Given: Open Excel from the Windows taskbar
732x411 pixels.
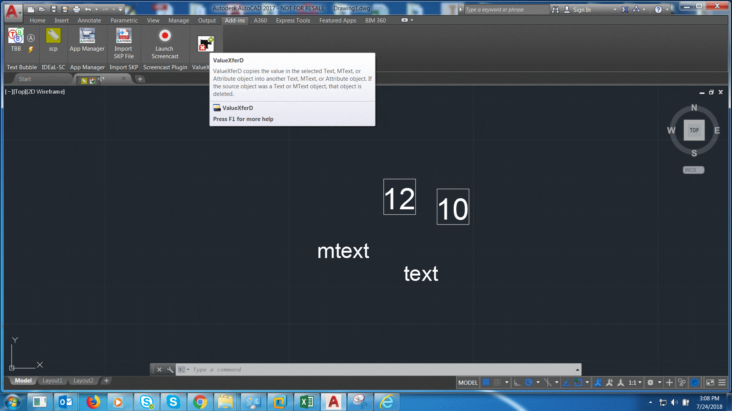Looking at the screenshot, I should pos(307,402).
